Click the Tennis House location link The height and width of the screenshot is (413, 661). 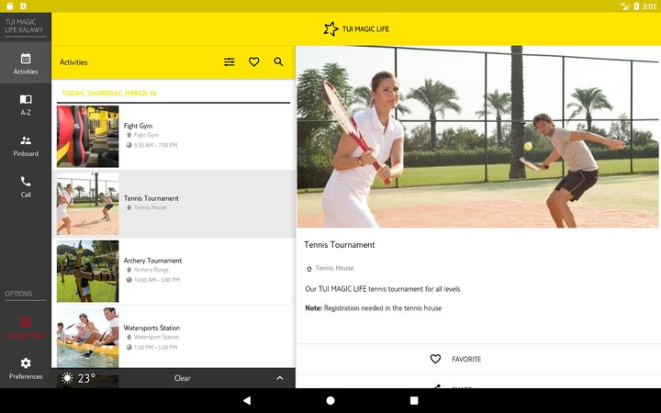[333, 268]
